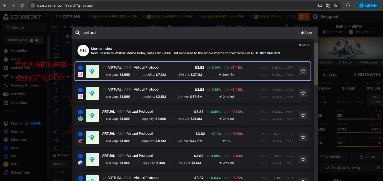Reload the browser page
Viewport: 383px width, 181px height.
tap(22, 5)
